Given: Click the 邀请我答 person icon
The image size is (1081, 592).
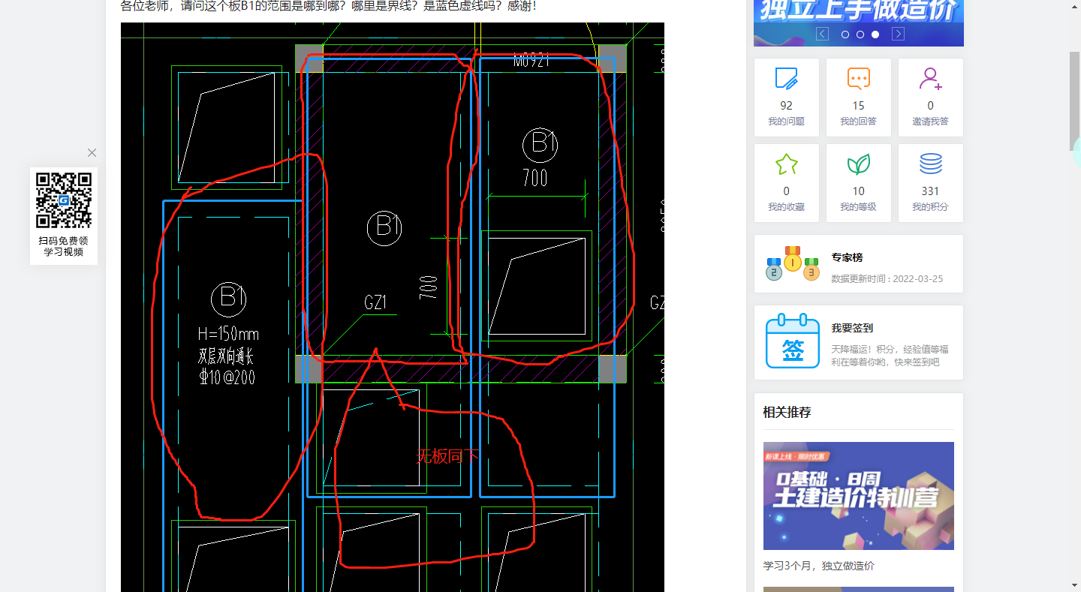Looking at the screenshot, I should pos(930,79).
